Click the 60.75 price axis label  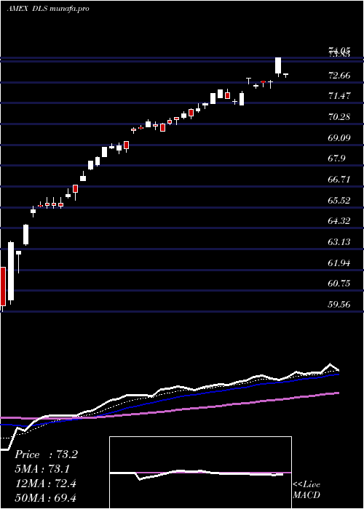point(339,284)
